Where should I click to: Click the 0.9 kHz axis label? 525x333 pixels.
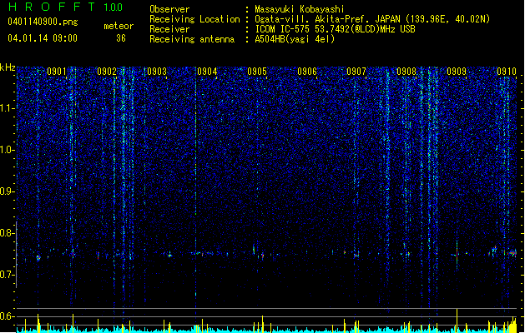coord(8,191)
